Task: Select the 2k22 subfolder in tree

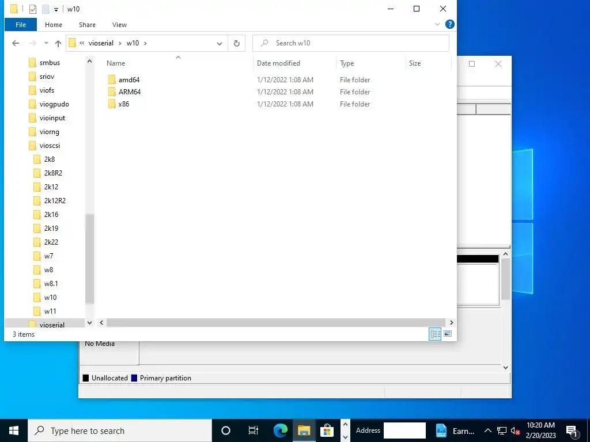Action: 51,242
